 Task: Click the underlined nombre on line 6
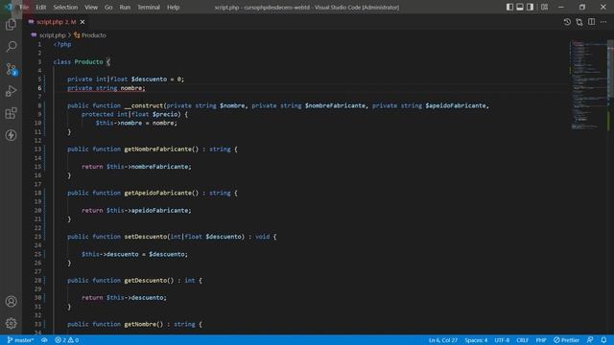pos(131,88)
